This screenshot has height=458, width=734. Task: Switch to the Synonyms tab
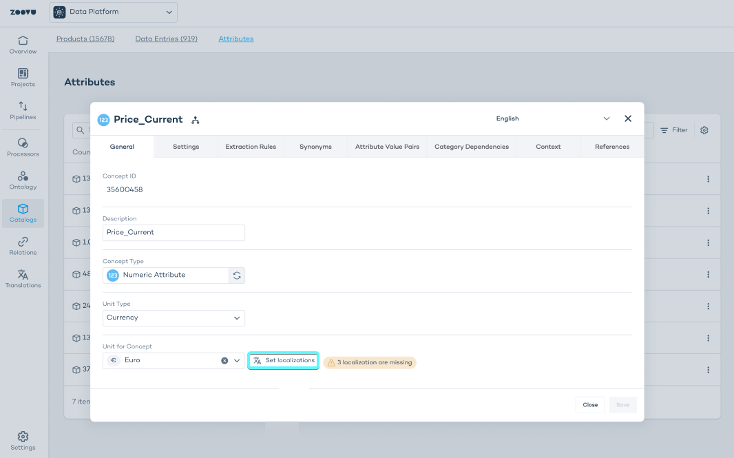(x=315, y=147)
